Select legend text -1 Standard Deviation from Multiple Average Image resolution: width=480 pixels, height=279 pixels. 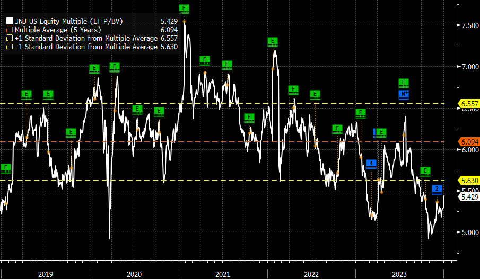pyautogui.click(x=86, y=47)
